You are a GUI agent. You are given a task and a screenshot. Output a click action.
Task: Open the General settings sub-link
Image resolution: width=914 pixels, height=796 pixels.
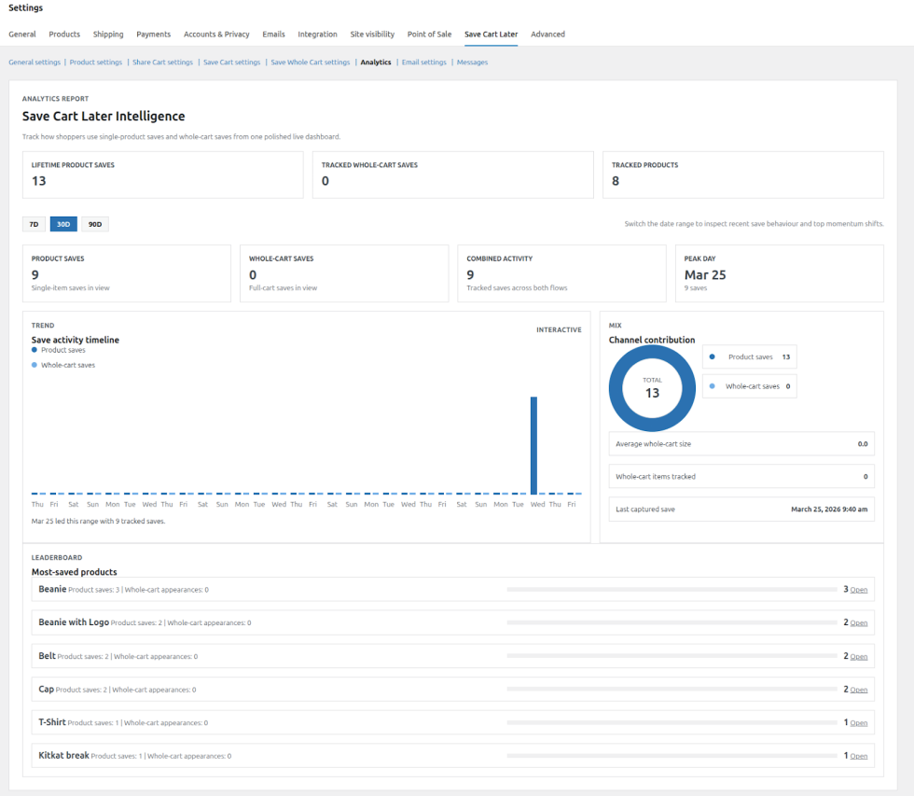[x=35, y=63]
